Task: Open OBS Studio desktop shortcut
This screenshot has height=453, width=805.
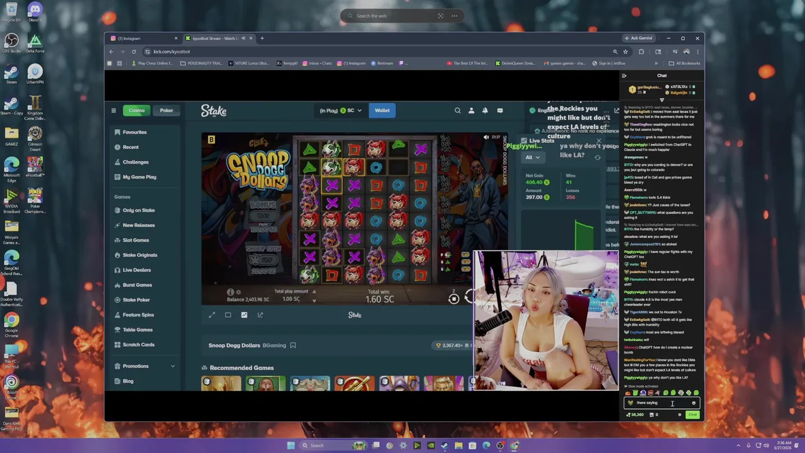Action: tap(11, 43)
